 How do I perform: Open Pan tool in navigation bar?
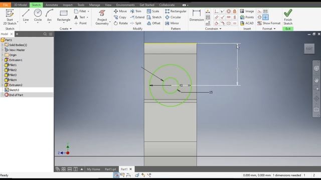coord(316,80)
